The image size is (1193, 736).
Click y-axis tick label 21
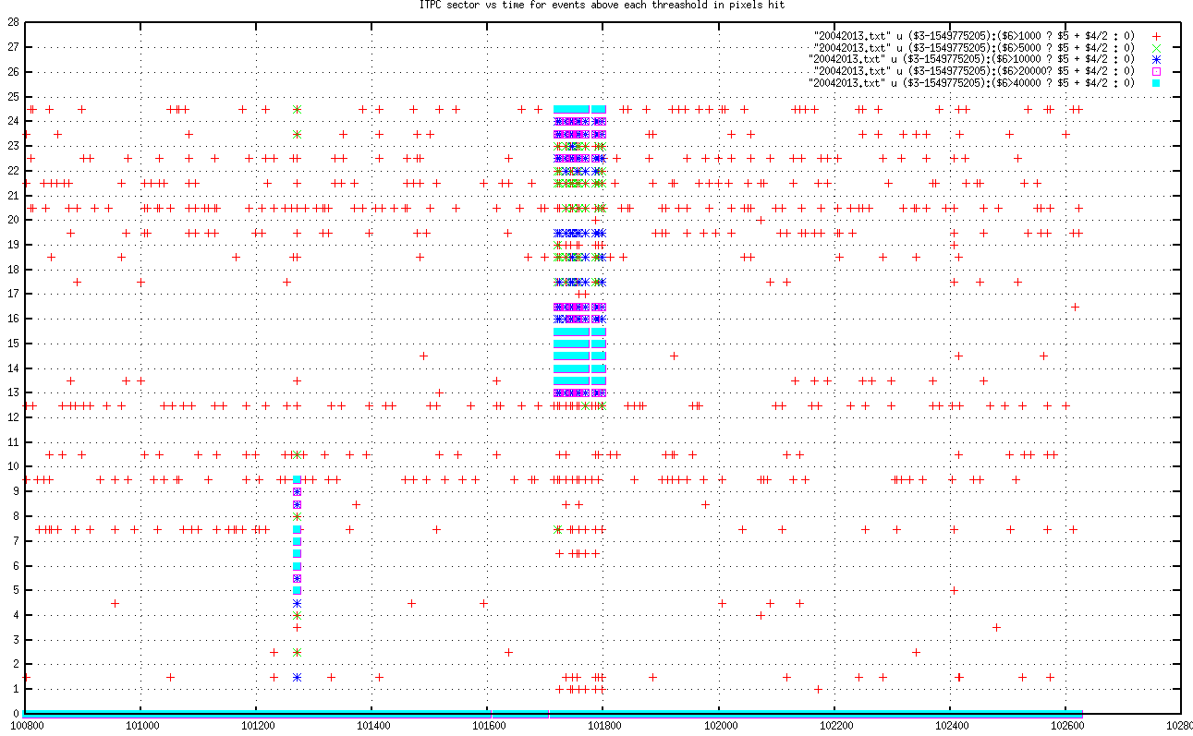coord(13,195)
